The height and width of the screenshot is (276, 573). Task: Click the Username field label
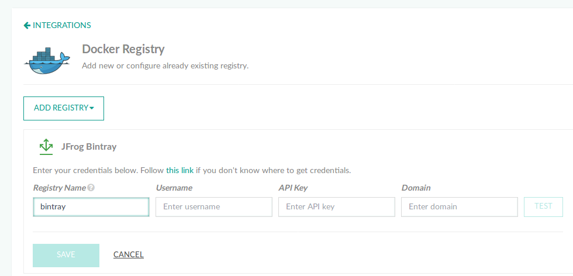pos(174,188)
